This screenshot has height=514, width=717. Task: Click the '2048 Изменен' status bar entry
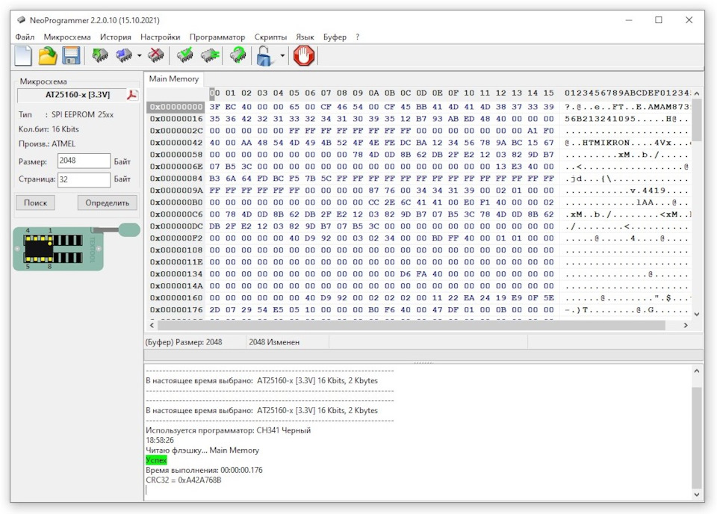[x=274, y=342]
